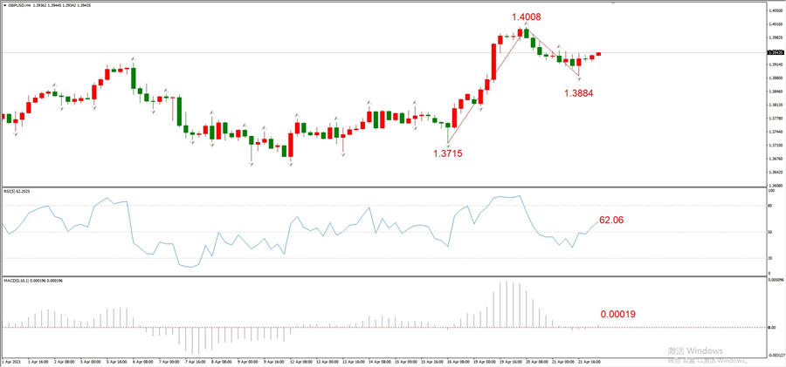Viewport: 786px width, 367px height.
Task: Click the 1.4008 peak price label
Action: 526,17
